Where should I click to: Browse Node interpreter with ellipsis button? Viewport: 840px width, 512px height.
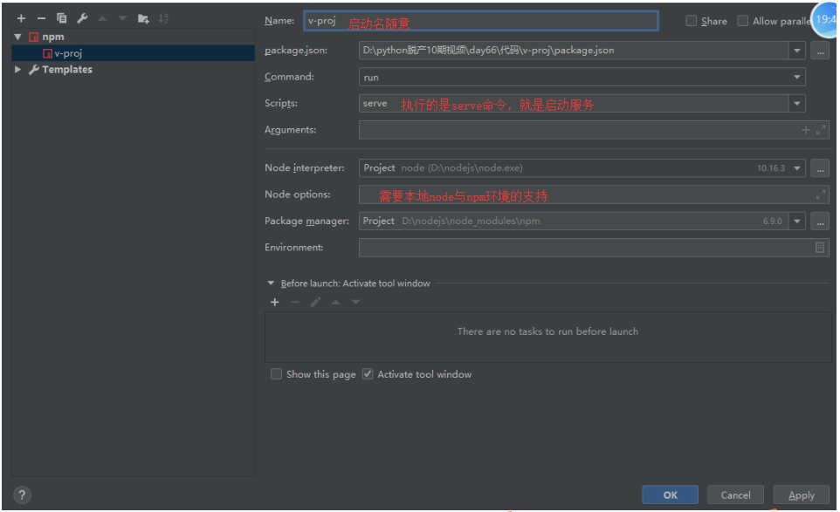(x=820, y=168)
